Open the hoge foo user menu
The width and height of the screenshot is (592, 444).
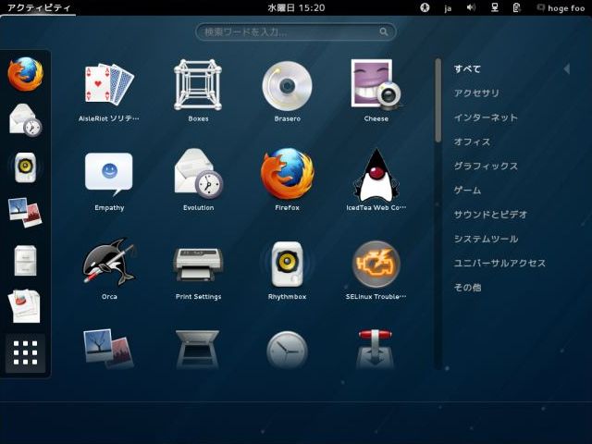(x=561, y=8)
